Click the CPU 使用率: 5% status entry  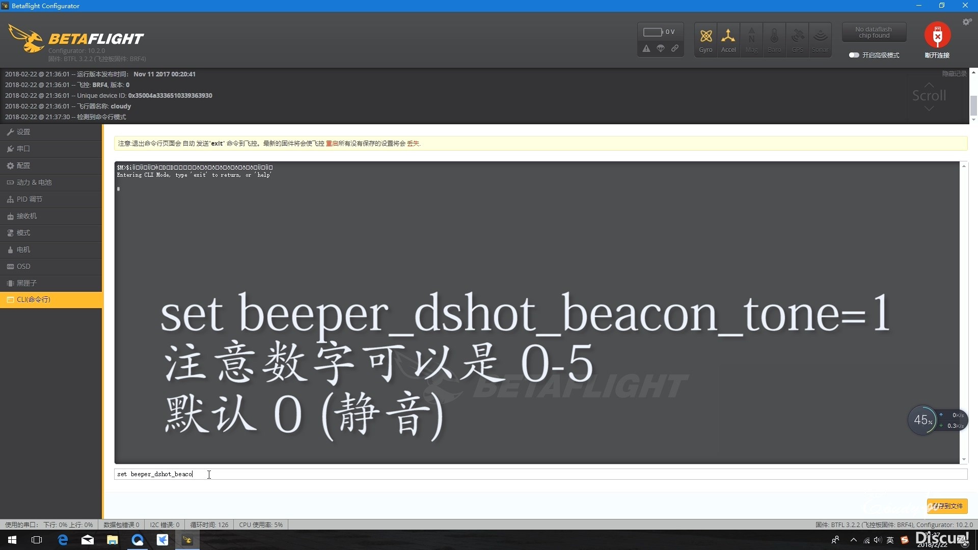261,525
